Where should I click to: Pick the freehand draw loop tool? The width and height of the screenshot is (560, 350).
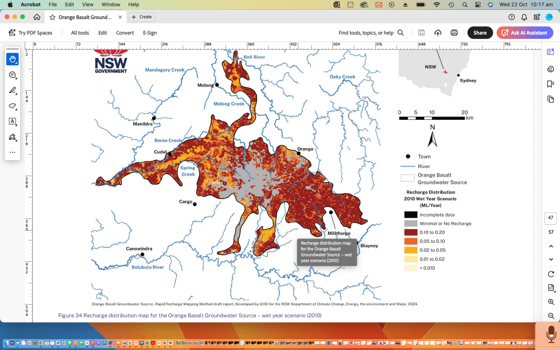pos(12,106)
